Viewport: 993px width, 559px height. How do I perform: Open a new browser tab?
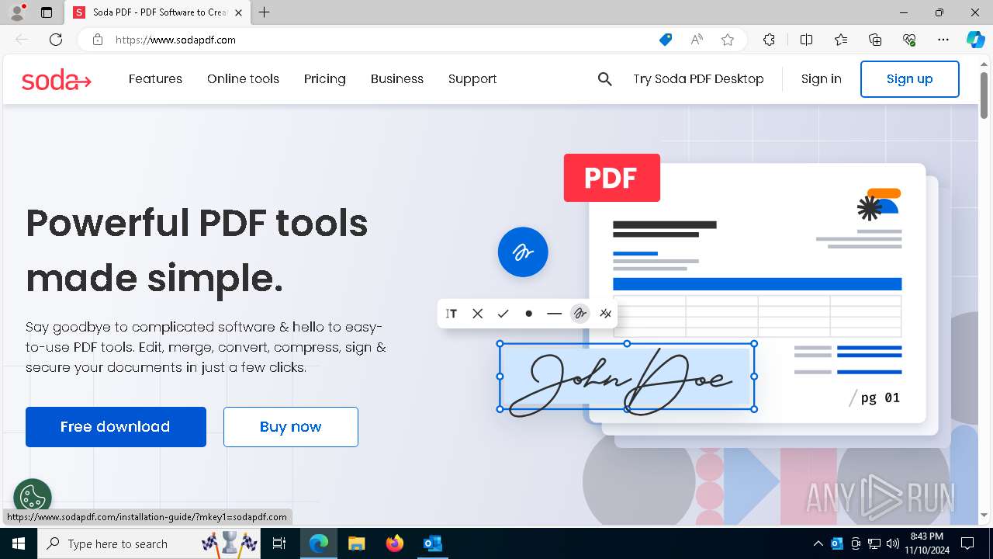pos(265,12)
